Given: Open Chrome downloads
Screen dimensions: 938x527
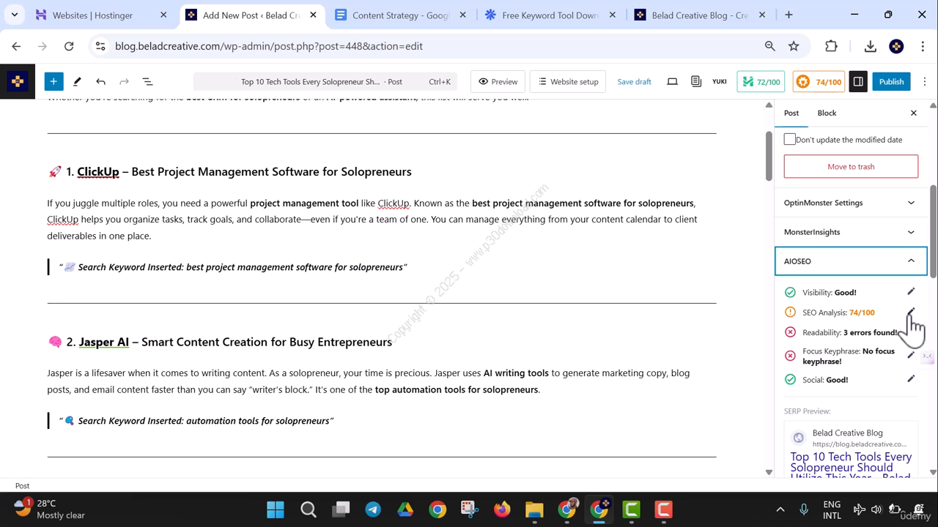Looking at the screenshot, I should point(870,46).
